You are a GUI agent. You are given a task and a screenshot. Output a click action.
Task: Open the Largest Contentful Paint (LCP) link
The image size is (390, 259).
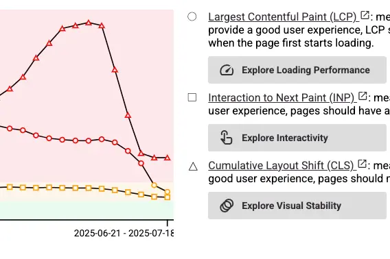pyautogui.click(x=282, y=17)
